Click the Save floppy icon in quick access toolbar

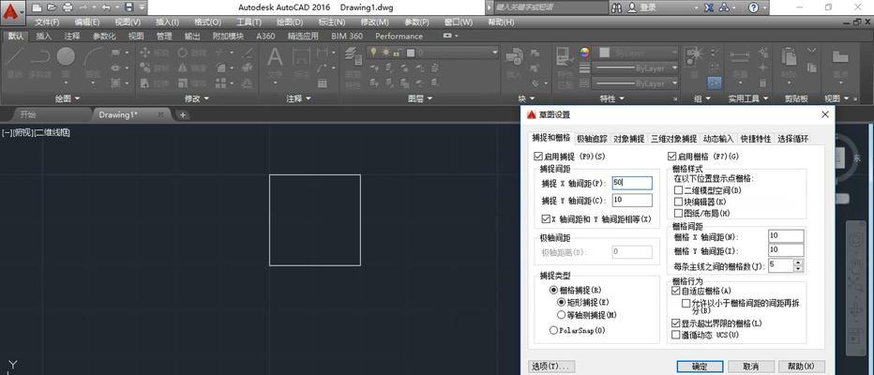tap(129, 7)
